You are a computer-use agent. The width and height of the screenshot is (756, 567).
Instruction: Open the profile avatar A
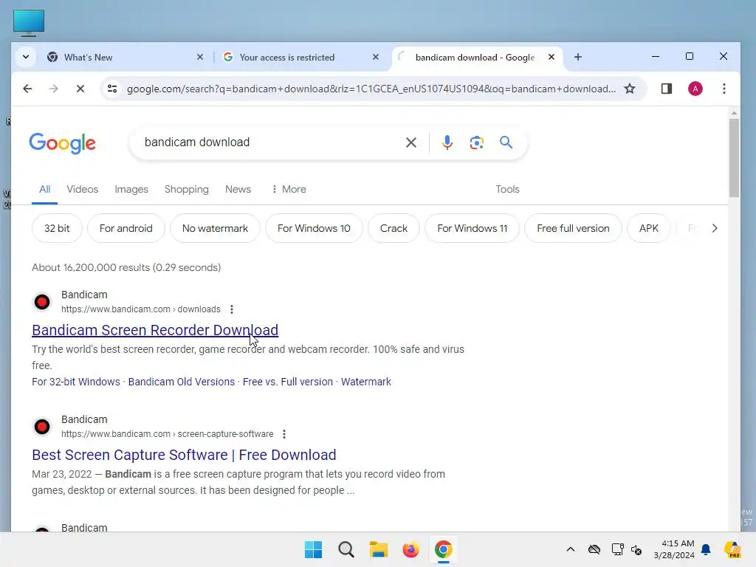(x=695, y=89)
